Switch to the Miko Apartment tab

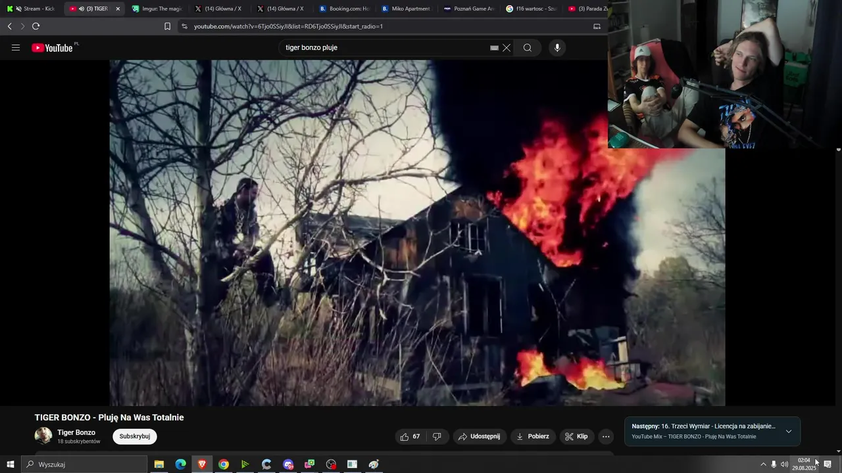(406, 9)
